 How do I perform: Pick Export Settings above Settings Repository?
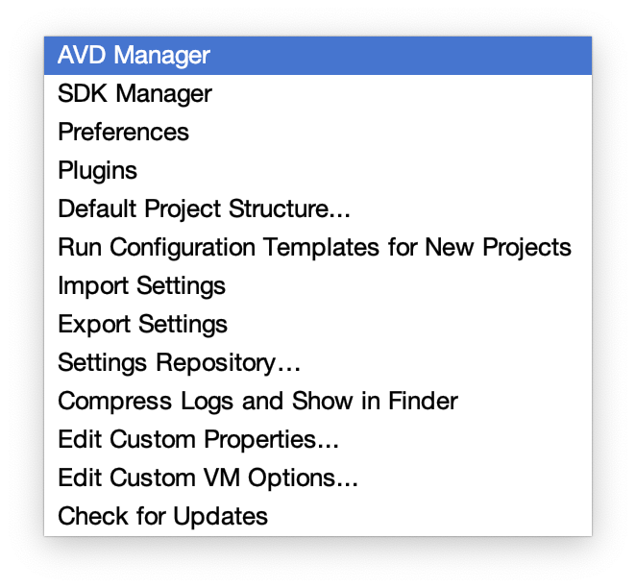click(142, 324)
